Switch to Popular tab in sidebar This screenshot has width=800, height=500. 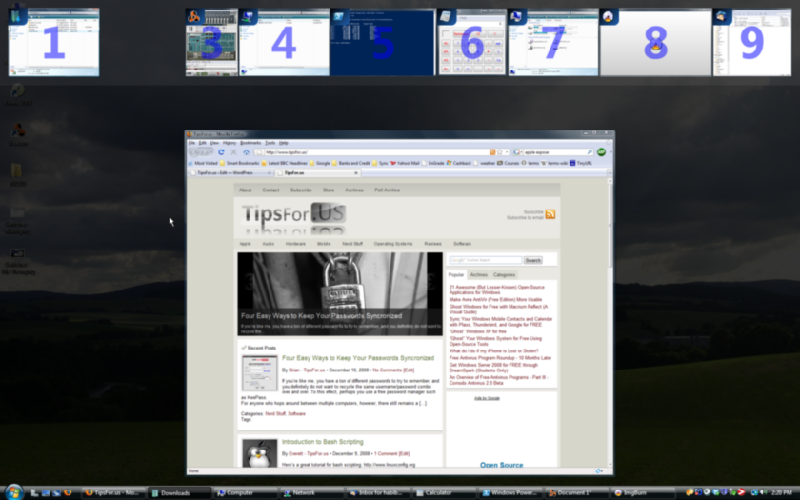click(x=456, y=275)
